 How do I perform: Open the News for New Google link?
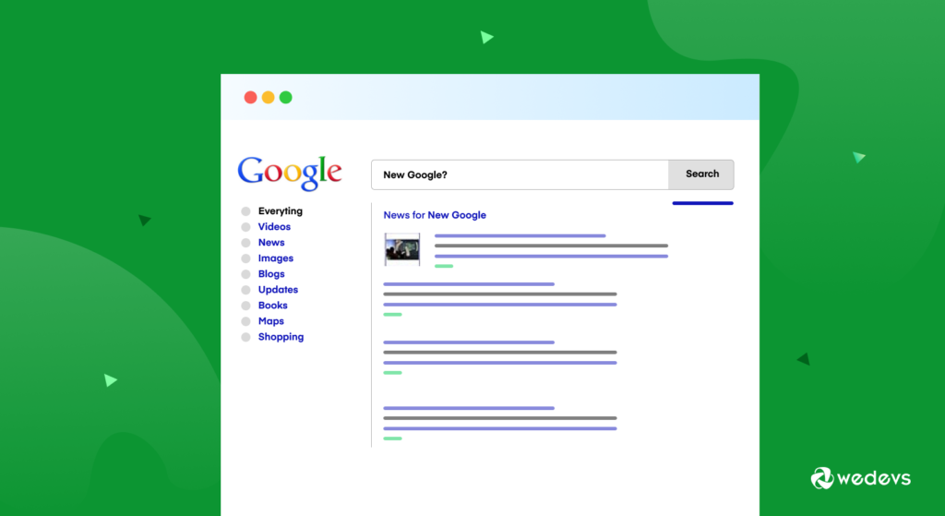[435, 214]
